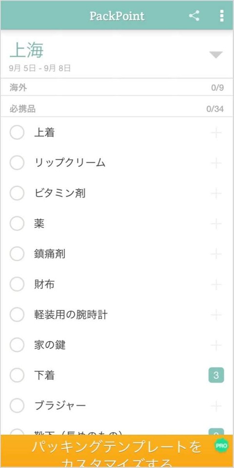The width and height of the screenshot is (234, 468).
Task: Tap the share icon in header
Action: (x=194, y=16)
